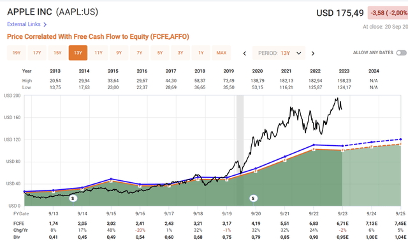Click the 9/23 fiscal date label
The width and height of the screenshot is (408, 242).
click(342, 214)
